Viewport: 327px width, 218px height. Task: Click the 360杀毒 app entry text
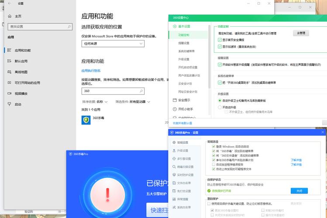pyautogui.click(x=98, y=118)
